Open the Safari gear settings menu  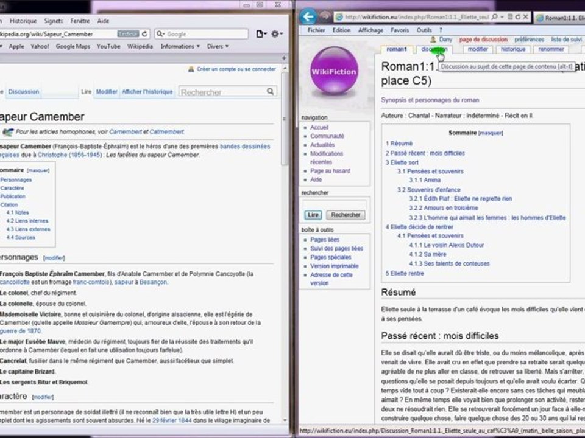(277, 34)
